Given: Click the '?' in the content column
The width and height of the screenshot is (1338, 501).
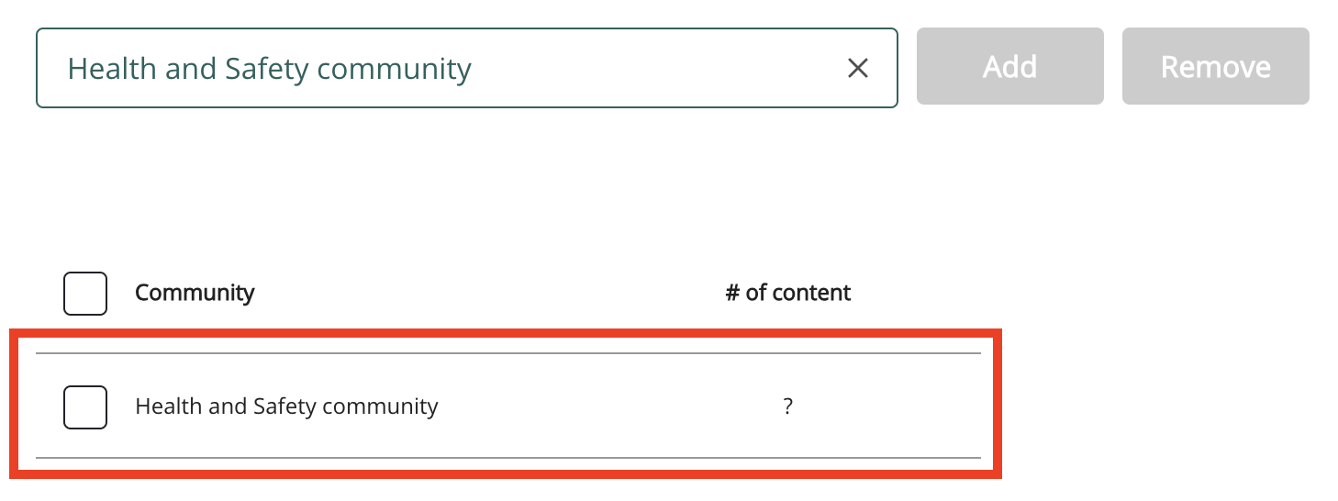Looking at the screenshot, I should pyautogui.click(x=787, y=406).
